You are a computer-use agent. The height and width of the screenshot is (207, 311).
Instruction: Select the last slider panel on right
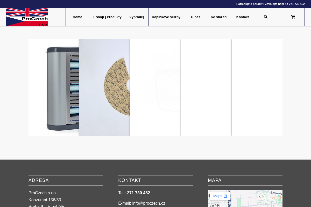coord(257,87)
